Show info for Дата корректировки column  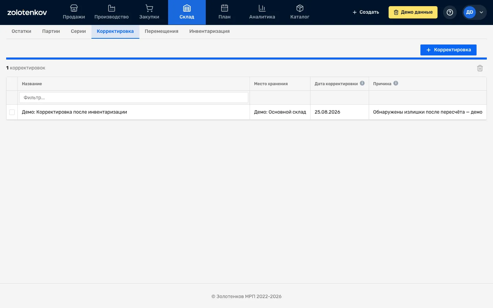[362, 83]
